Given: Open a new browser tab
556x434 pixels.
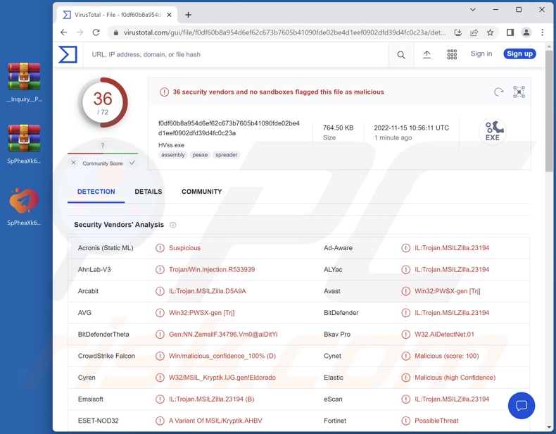Looking at the screenshot, I should coord(189,15).
